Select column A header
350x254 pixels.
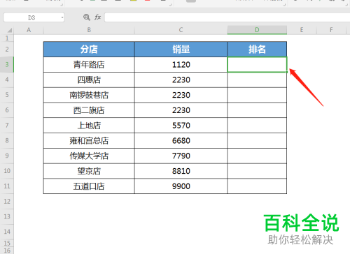coord(29,30)
